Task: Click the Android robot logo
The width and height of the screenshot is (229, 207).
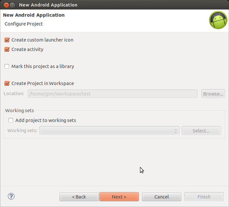Action: tap(218, 20)
